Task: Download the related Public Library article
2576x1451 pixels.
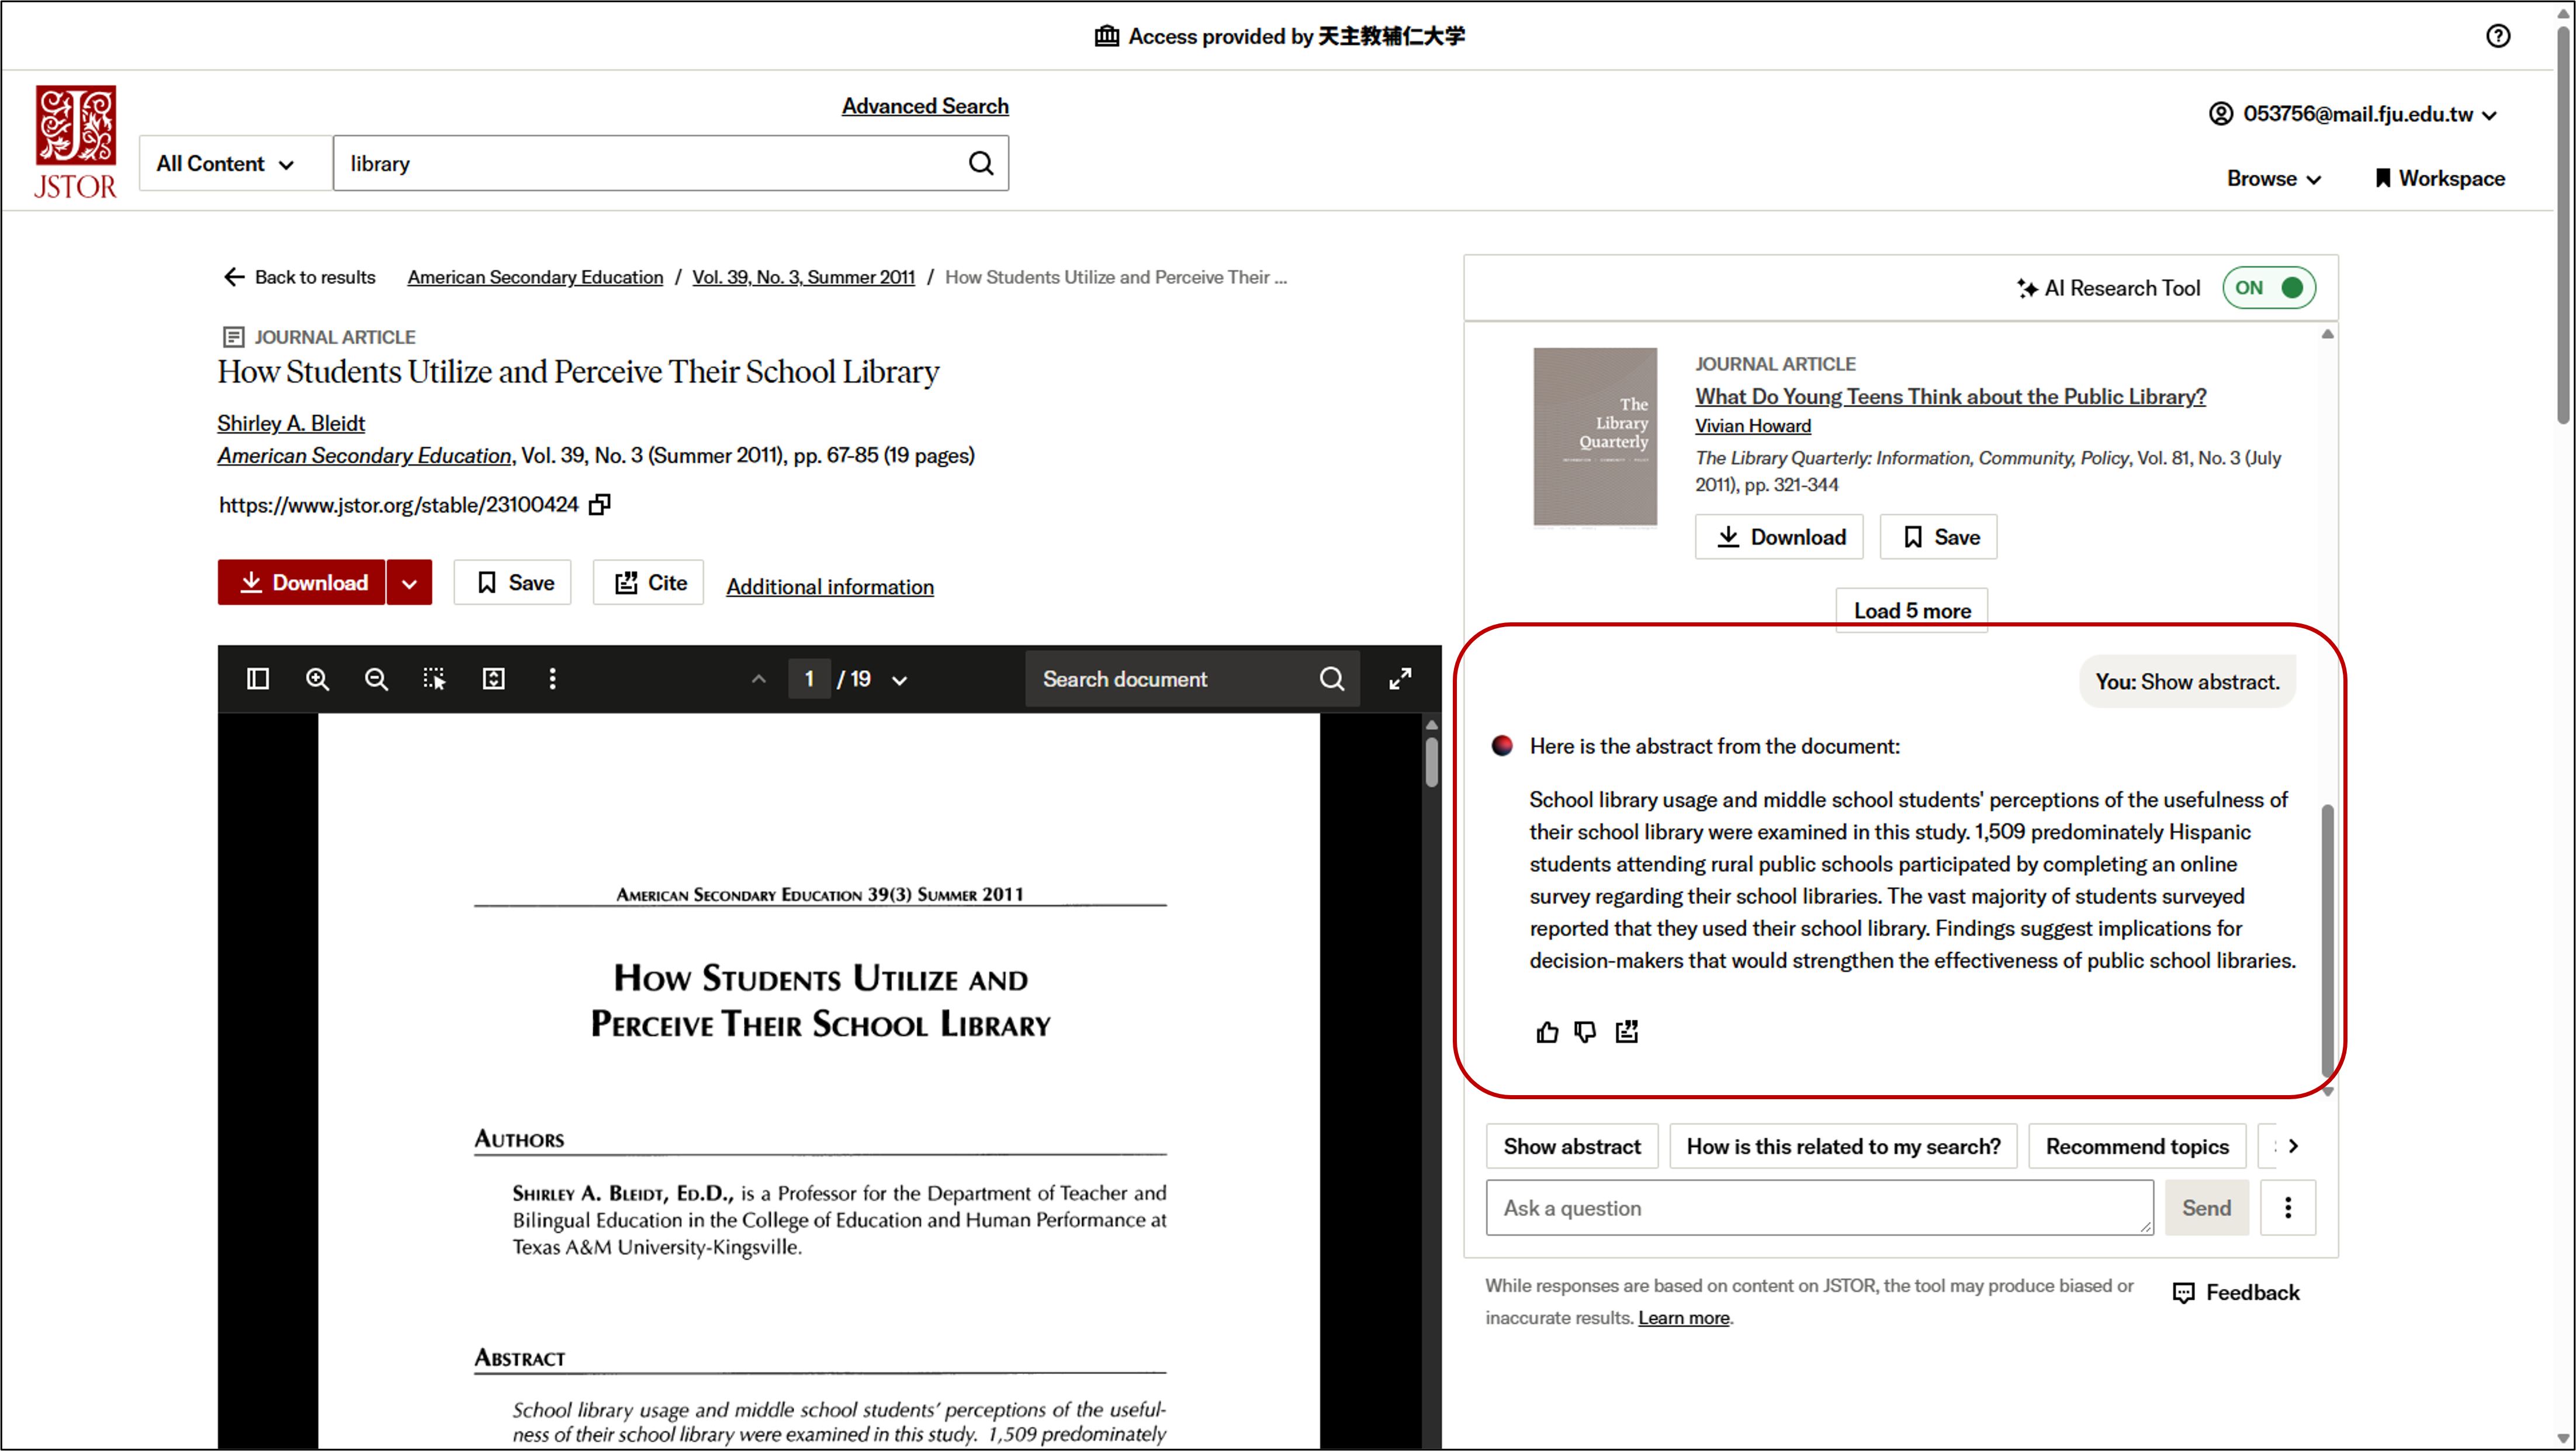Action: [x=1779, y=537]
